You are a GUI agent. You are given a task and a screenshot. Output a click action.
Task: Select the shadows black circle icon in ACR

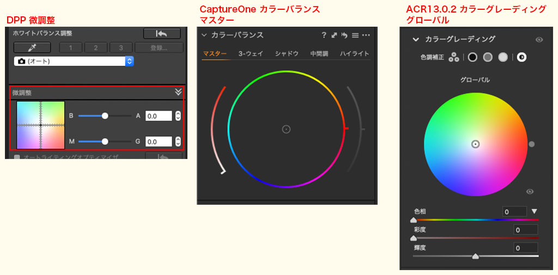(472, 57)
